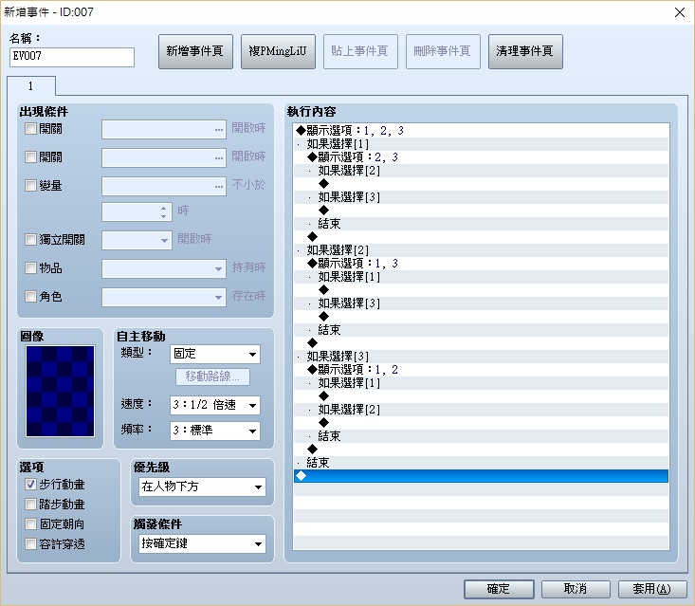Cancel the dialog with 取消
Image resolution: width=695 pixels, height=606 pixels.
pos(576,589)
